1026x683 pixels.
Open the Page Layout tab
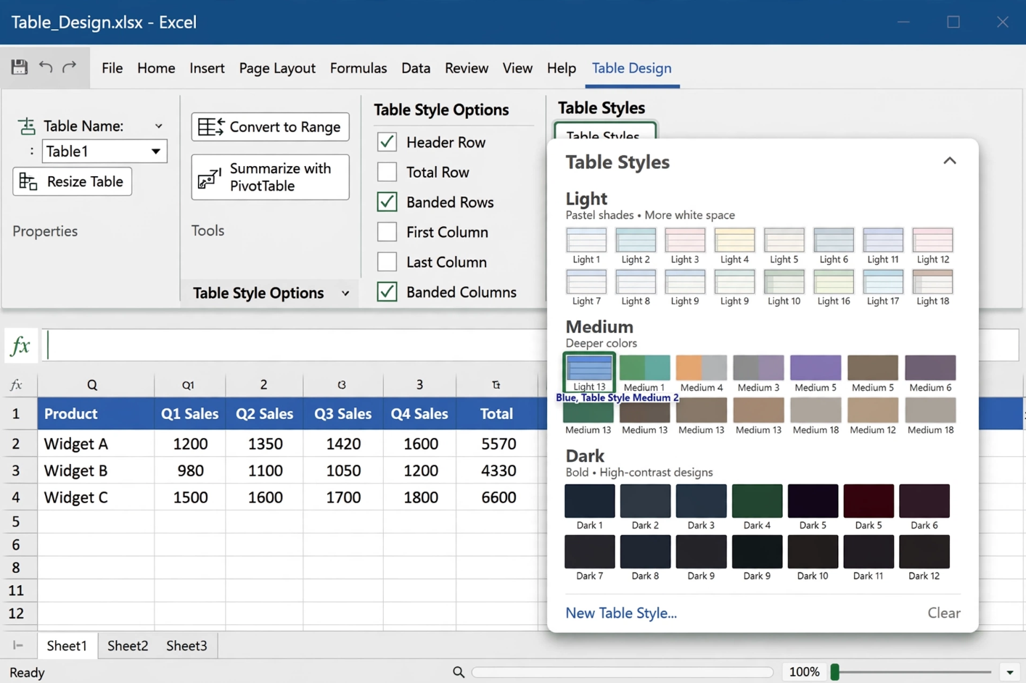point(277,68)
